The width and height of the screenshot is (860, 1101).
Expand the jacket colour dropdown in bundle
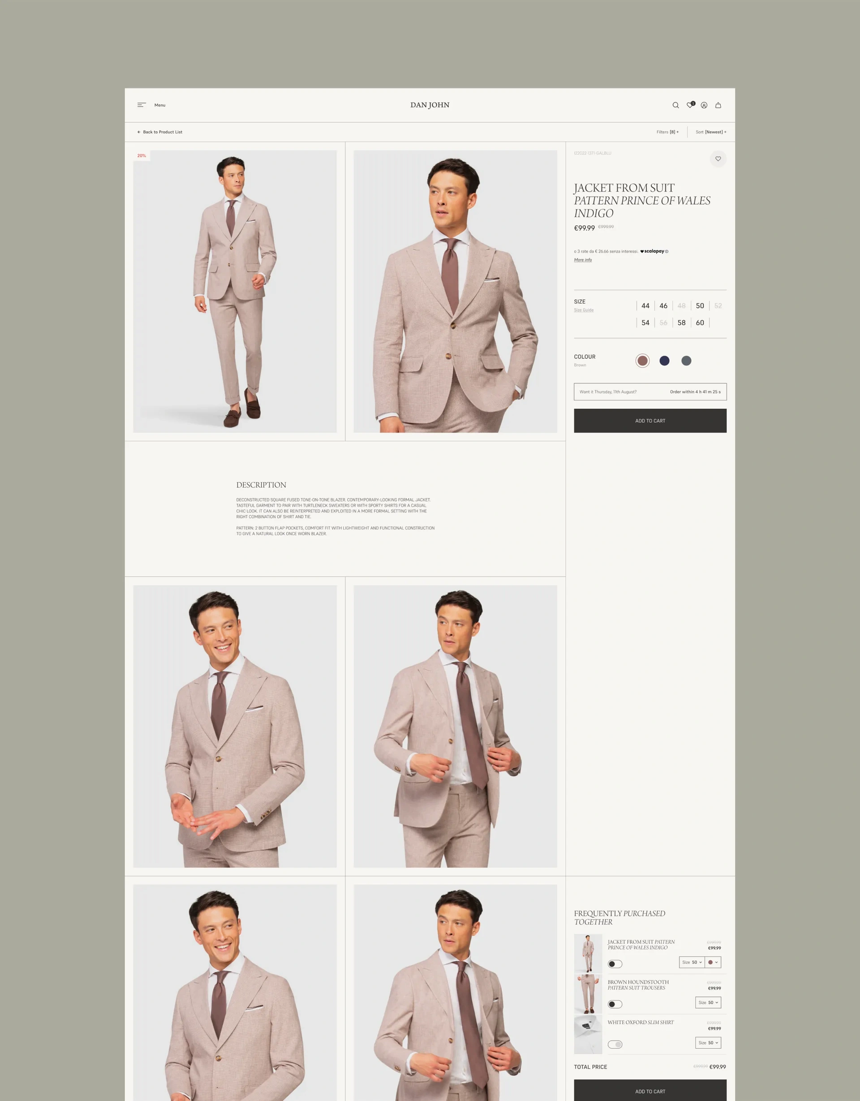713,962
